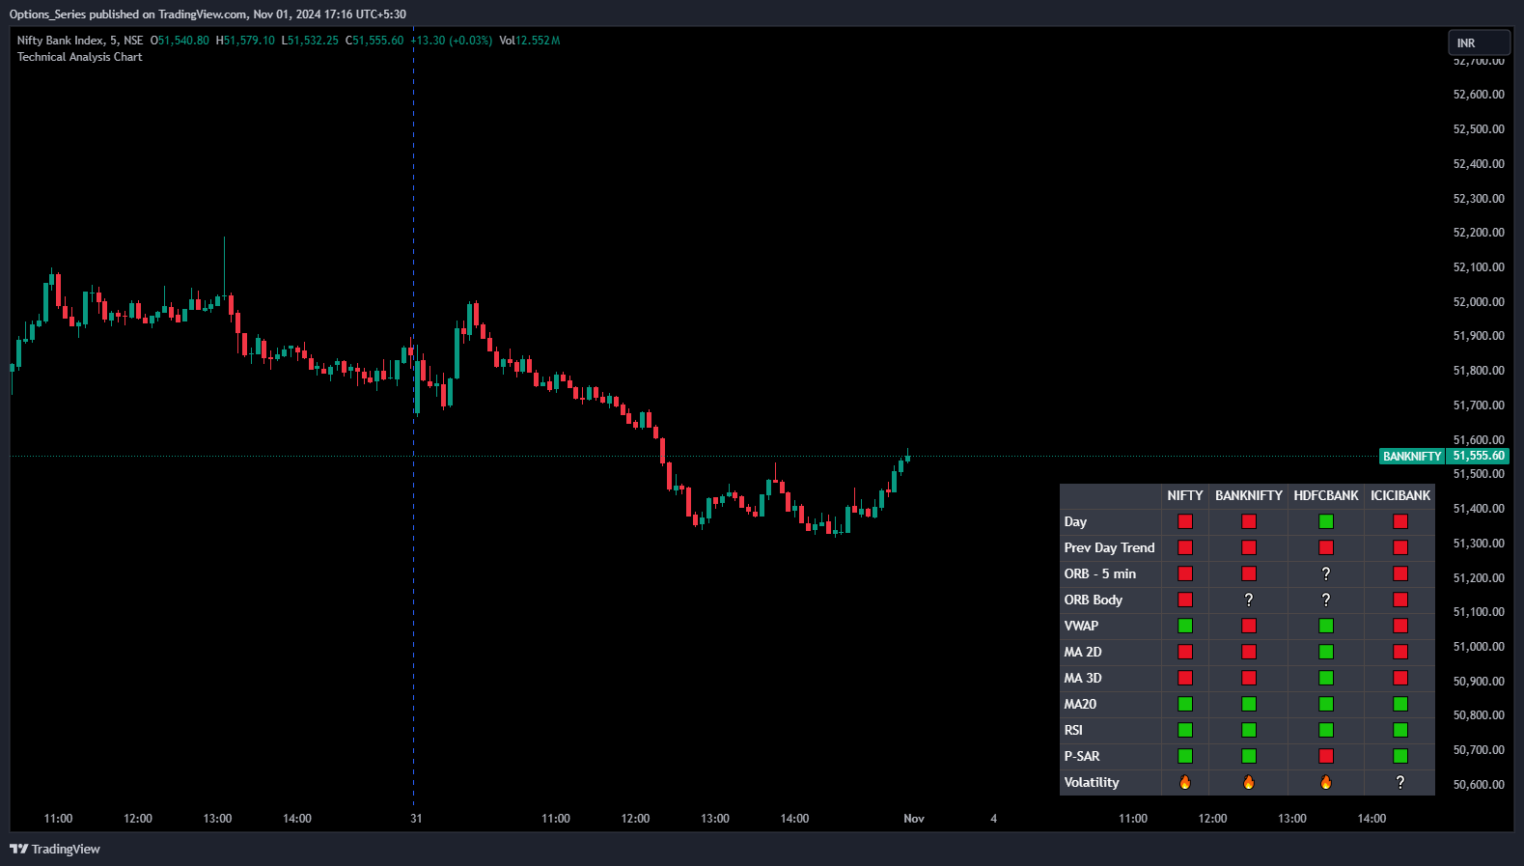Select the NIFTY Day status square
1524x866 pixels.
point(1185,521)
